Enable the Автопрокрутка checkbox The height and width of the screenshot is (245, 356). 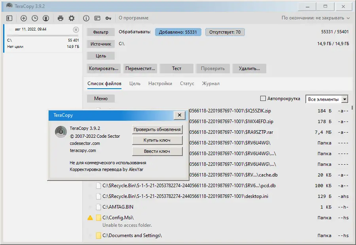[x=263, y=99]
